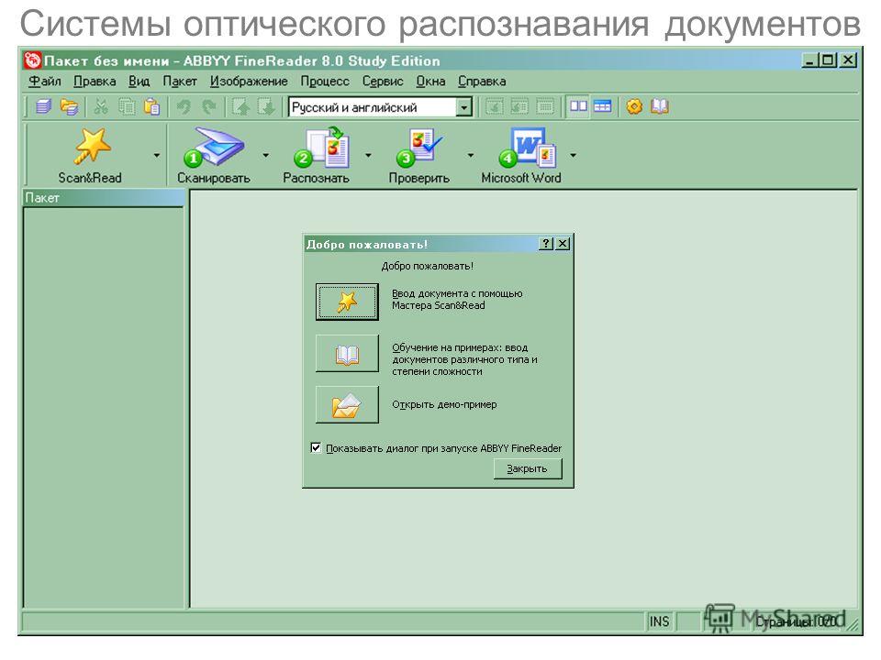Click the INS indicator in status bar
Viewport: 881px width, 660px height.
point(660,621)
